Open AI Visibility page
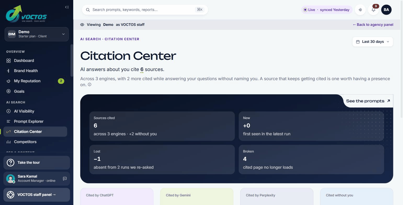Image resolution: width=403 pixels, height=205 pixels. pyautogui.click(x=35, y=111)
